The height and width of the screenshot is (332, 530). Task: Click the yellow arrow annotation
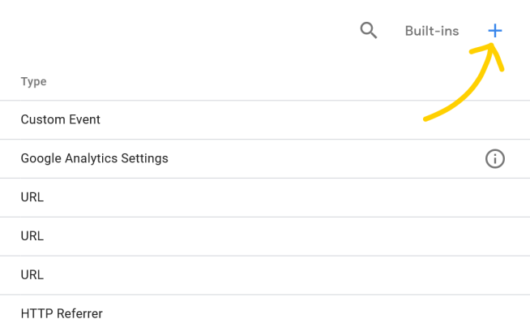[464, 81]
